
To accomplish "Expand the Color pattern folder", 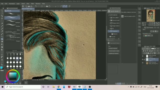I will click(110, 18).
